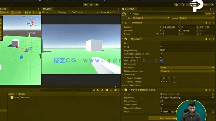Expand the Layer Overrides section
The image size is (216, 121).
pyautogui.click(x=123, y=85)
